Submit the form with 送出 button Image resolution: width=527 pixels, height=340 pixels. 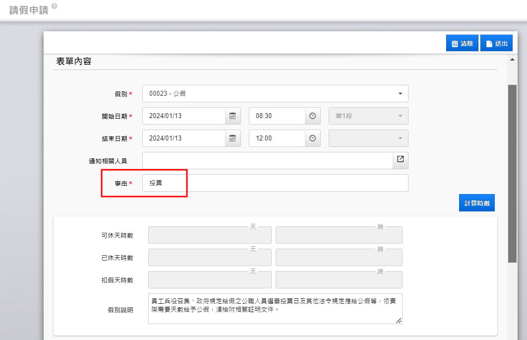tap(496, 43)
